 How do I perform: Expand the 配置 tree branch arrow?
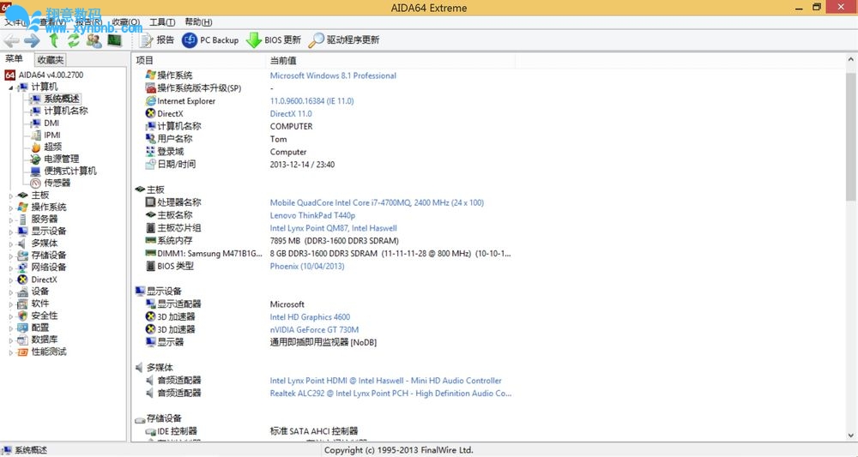point(11,328)
